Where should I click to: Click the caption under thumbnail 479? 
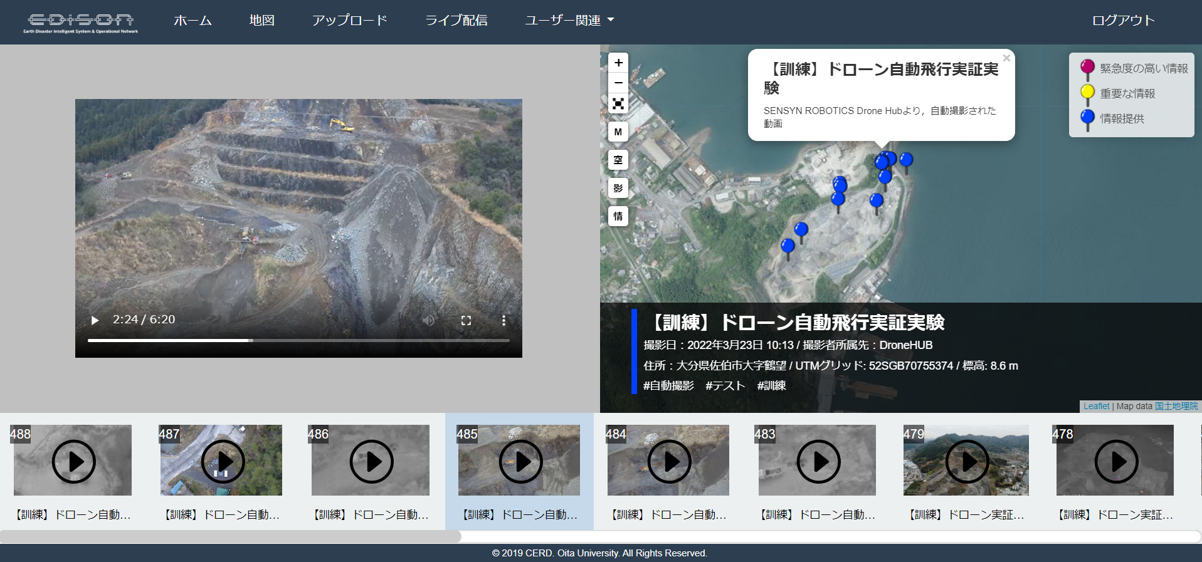[966, 514]
